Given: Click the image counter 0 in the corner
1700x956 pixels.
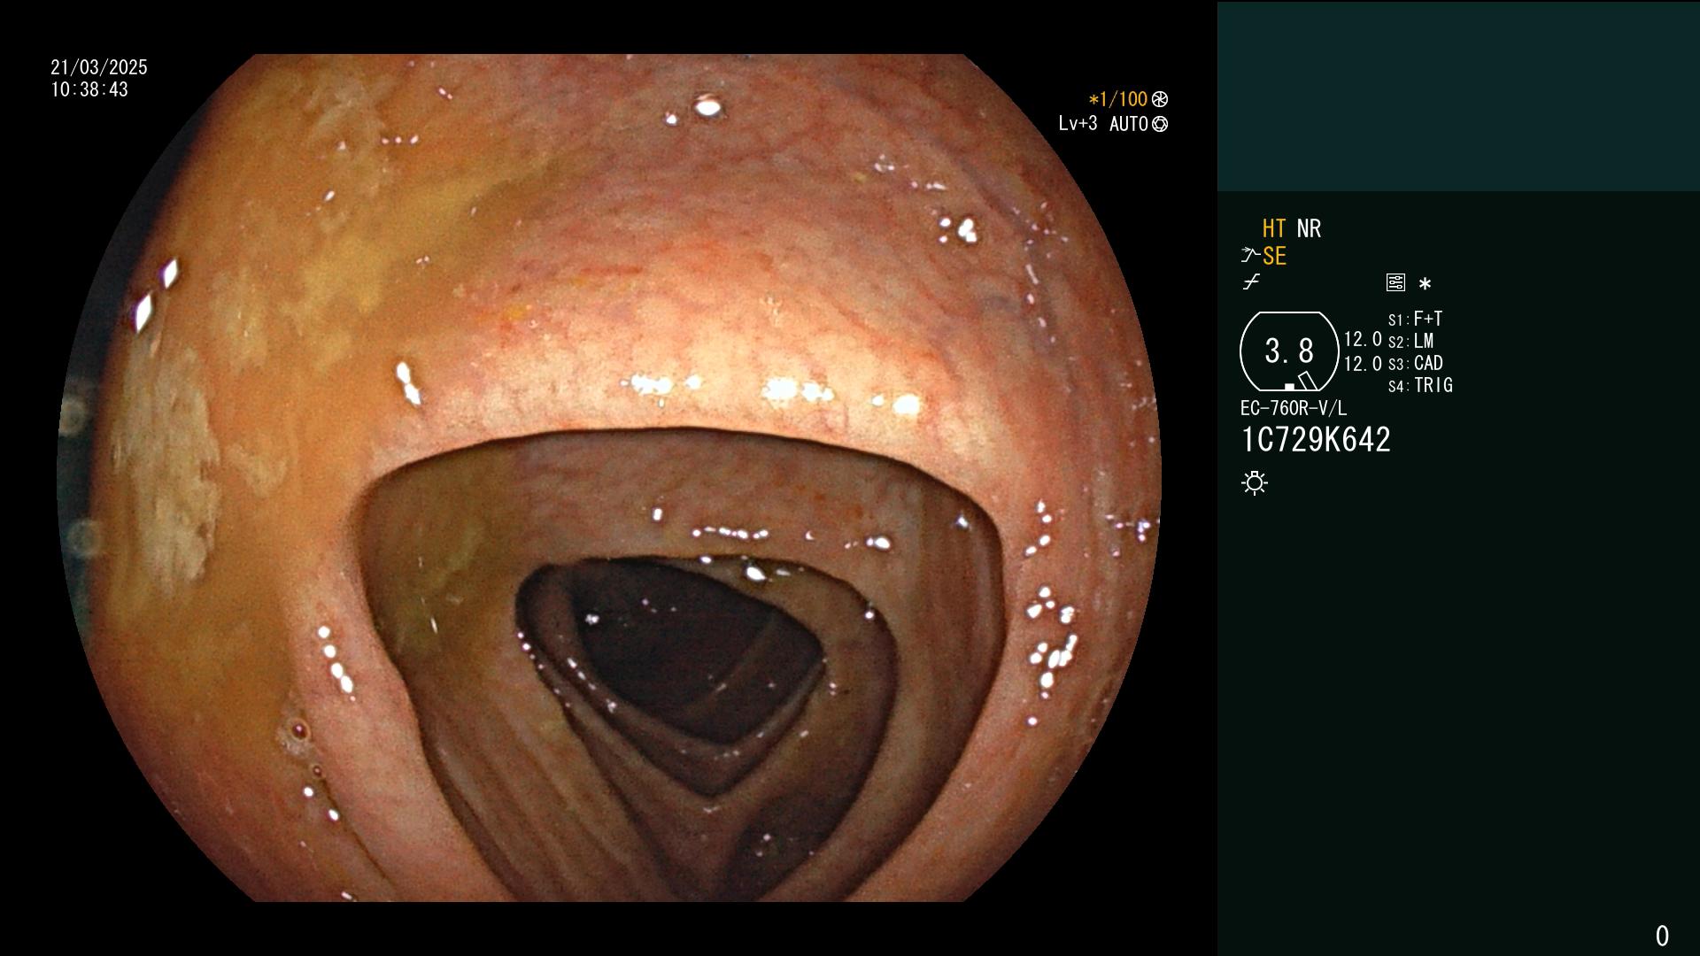Looking at the screenshot, I should (x=1662, y=936).
